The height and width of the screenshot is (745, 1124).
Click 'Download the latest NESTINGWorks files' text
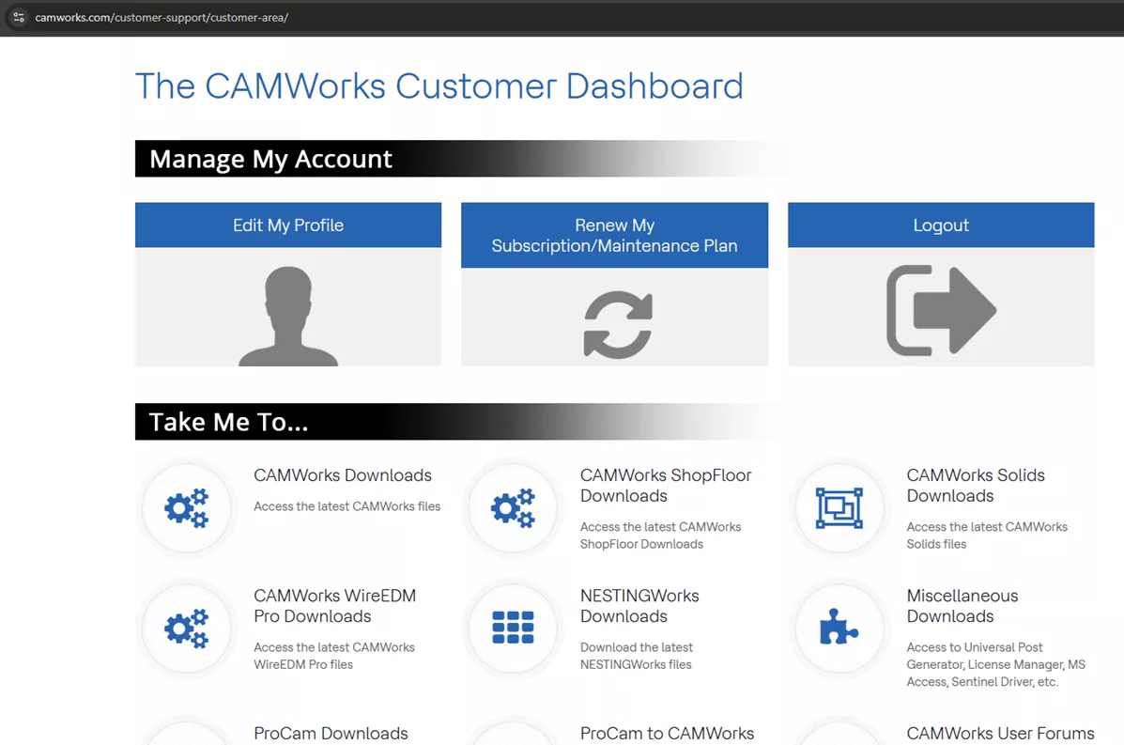637,656
